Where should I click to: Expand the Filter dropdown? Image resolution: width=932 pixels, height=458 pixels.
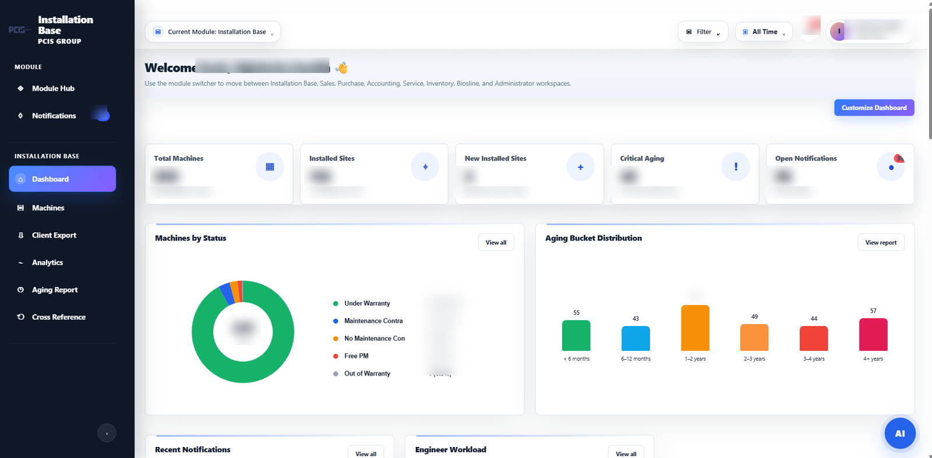click(703, 32)
